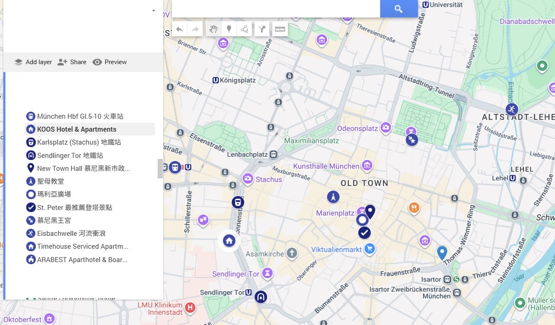This screenshot has width=555, height=325.
Task: Click the Viktualienmarkt shopping cart icon
Action: [369, 249]
